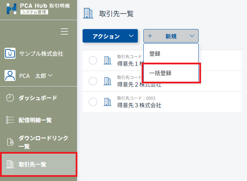Select the radio button for 得意先1

pyautogui.click(x=93, y=61)
